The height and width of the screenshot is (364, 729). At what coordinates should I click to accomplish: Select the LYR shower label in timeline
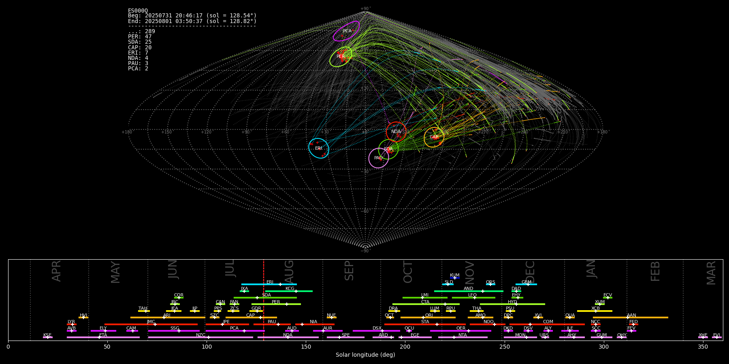point(71,322)
